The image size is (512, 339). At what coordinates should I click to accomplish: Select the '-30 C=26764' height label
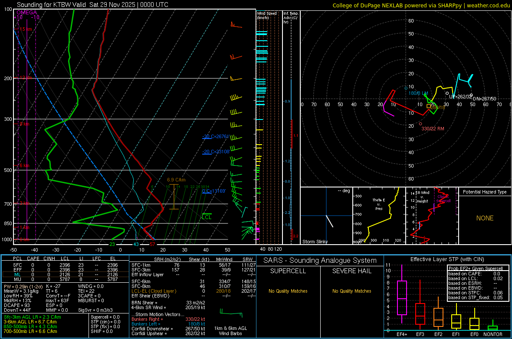pyautogui.click(x=216, y=136)
